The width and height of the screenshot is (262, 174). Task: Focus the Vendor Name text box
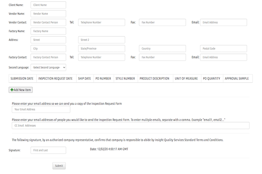pyautogui.click(x=48, y=14)
